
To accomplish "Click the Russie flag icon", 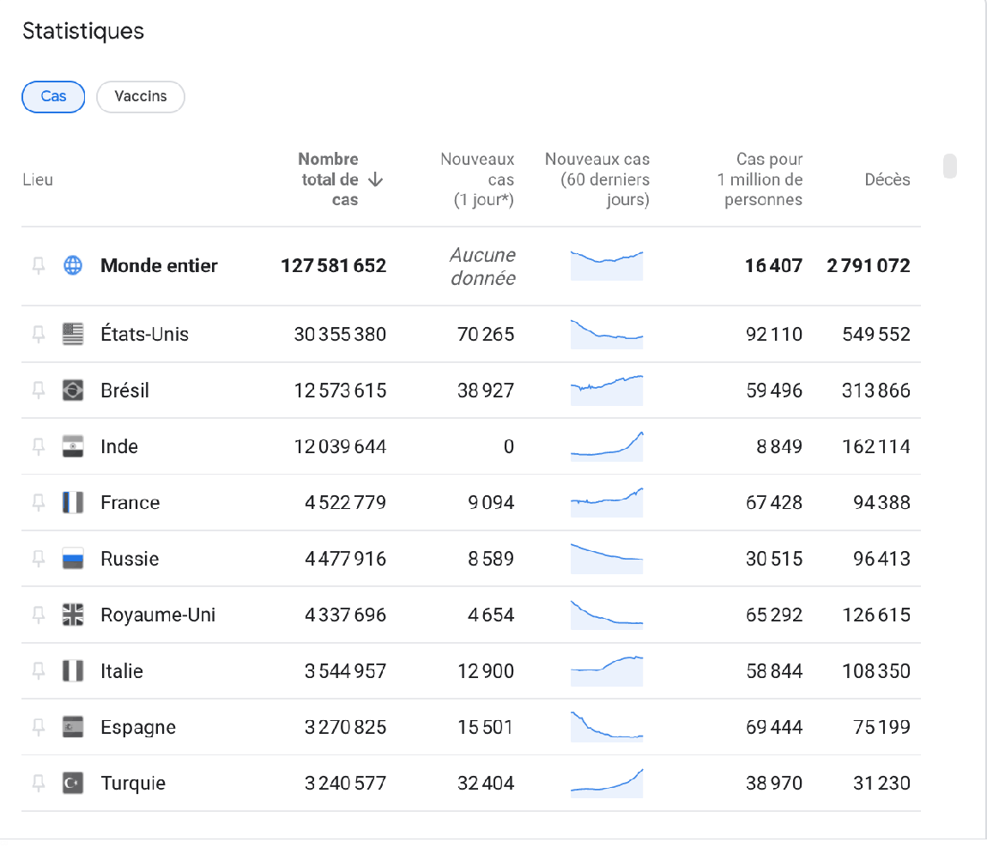I will (x=73, y=560).
